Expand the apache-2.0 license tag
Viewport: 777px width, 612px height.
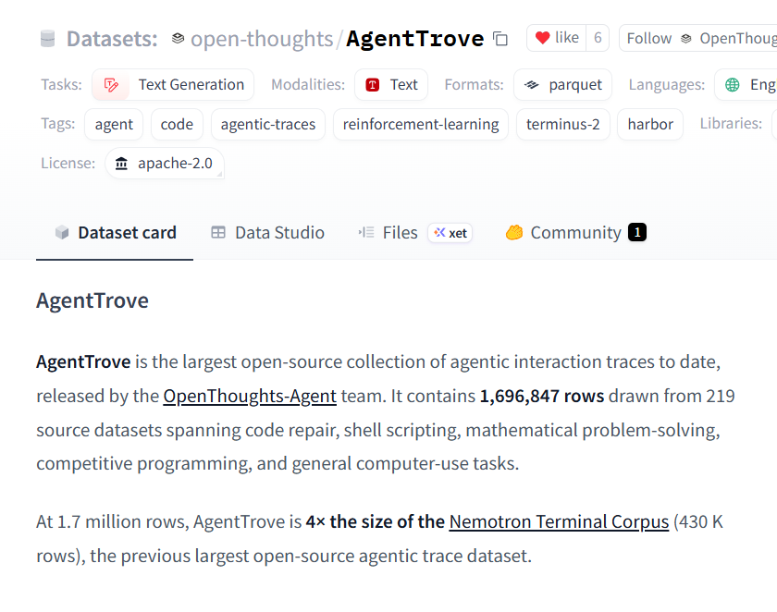tap(165, 163)
